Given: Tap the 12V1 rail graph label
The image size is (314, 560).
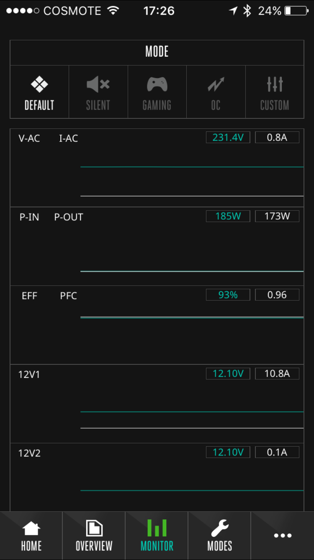Looking at the screenshot, I should (x=29, y=374).
